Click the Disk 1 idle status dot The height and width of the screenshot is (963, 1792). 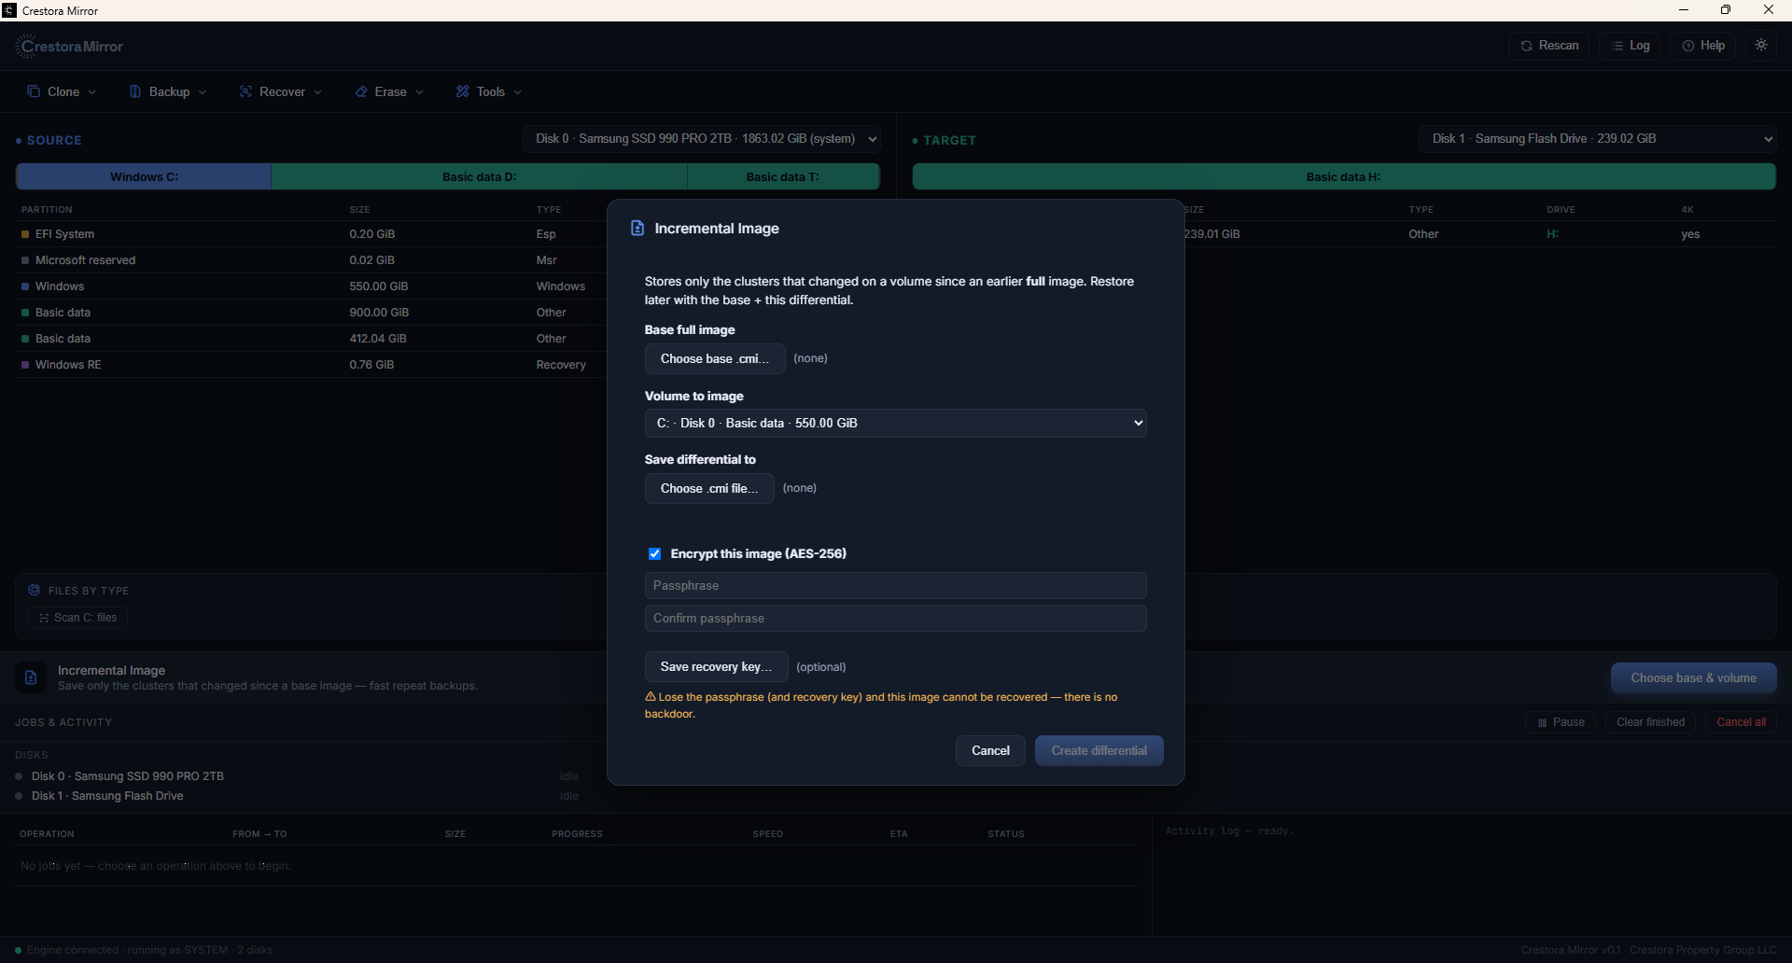[19, 796]
